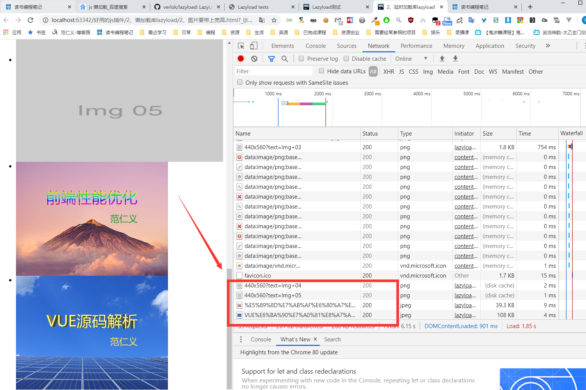Export HAR file using download arrow
The width and height of the screenshot is (586, 390).
(455, 58)
